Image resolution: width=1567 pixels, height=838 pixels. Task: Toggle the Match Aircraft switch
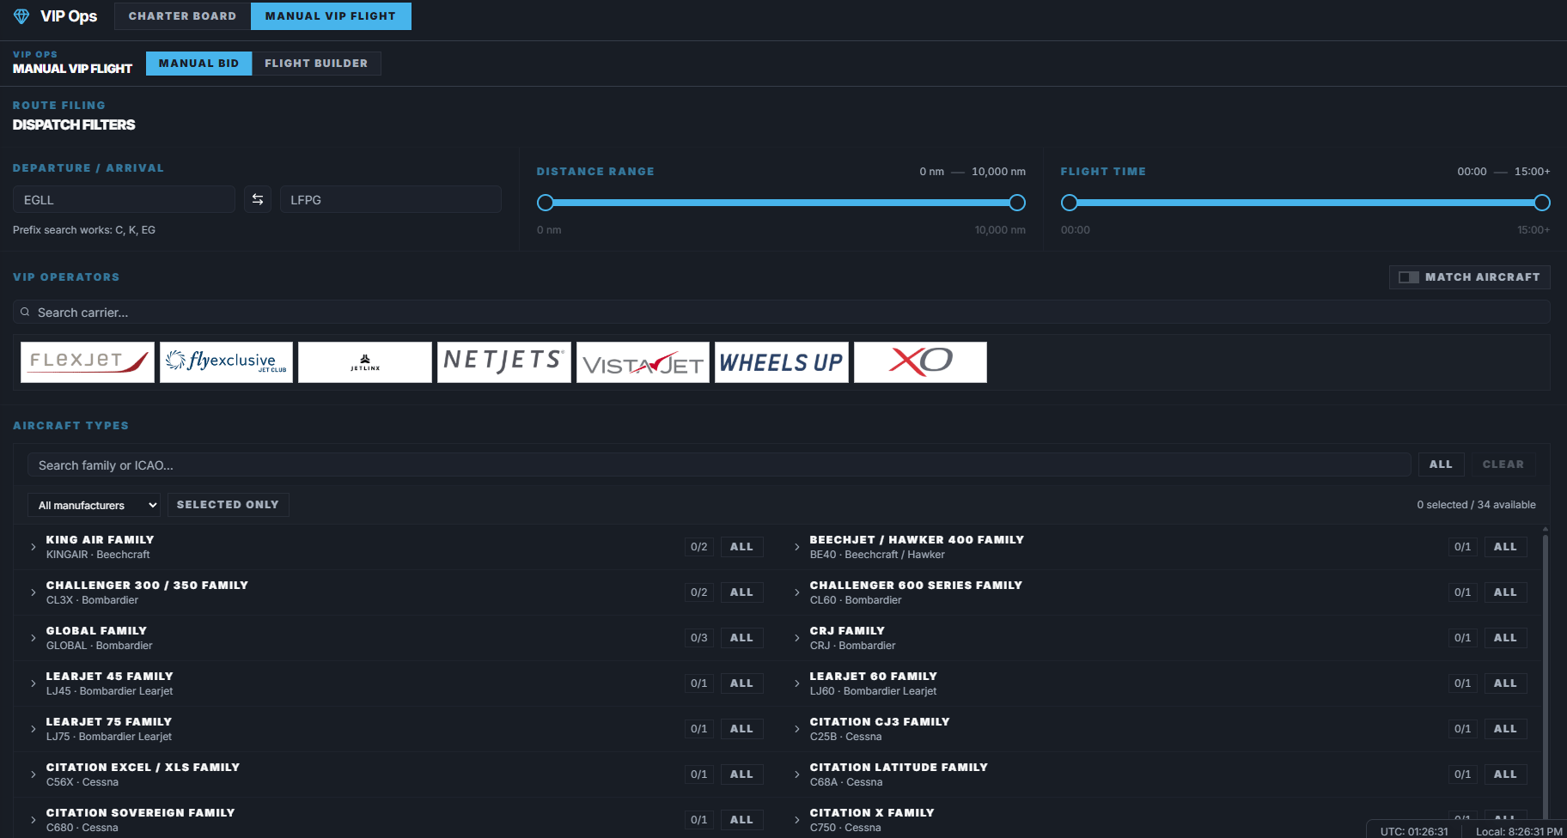[1470, 277]
